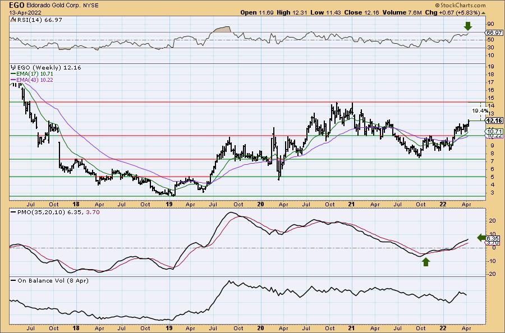
Task: Click the EGO (Weekly) 12.16 legend
Action: 49,68
